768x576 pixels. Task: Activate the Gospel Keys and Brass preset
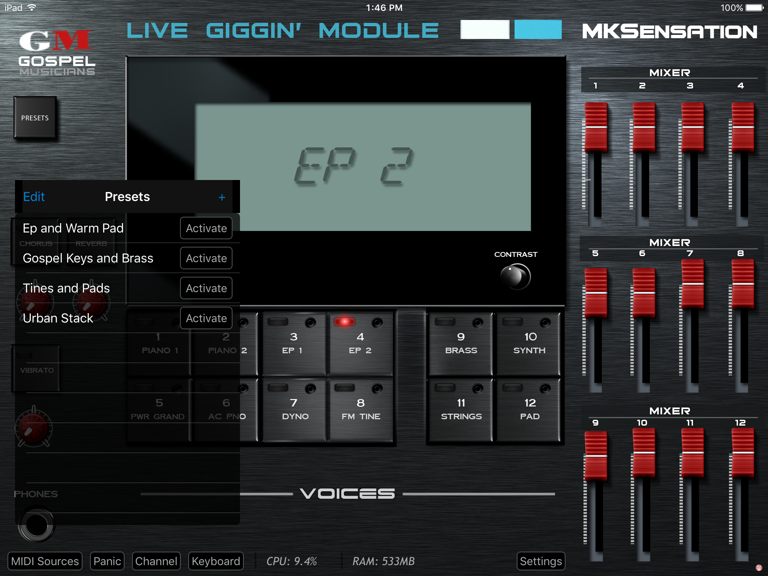206,258
